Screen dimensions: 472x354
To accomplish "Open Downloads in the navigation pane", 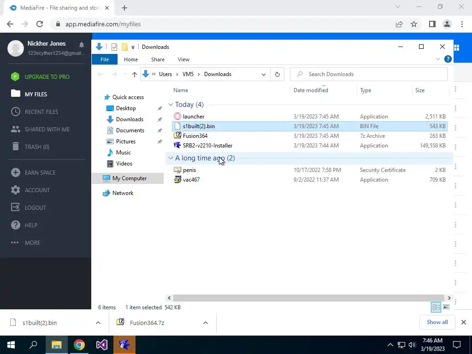I will (130, 119).
